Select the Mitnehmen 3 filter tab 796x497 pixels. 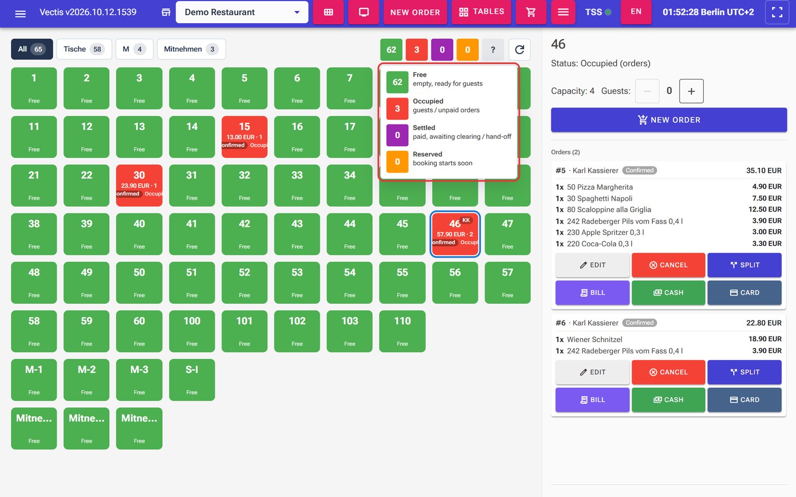tap(191, 49)
